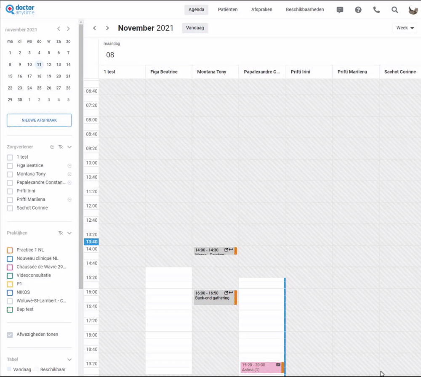Clear the Praktijken filter icon
Viewport: 421px width, 377px height.
coord(61,233)
